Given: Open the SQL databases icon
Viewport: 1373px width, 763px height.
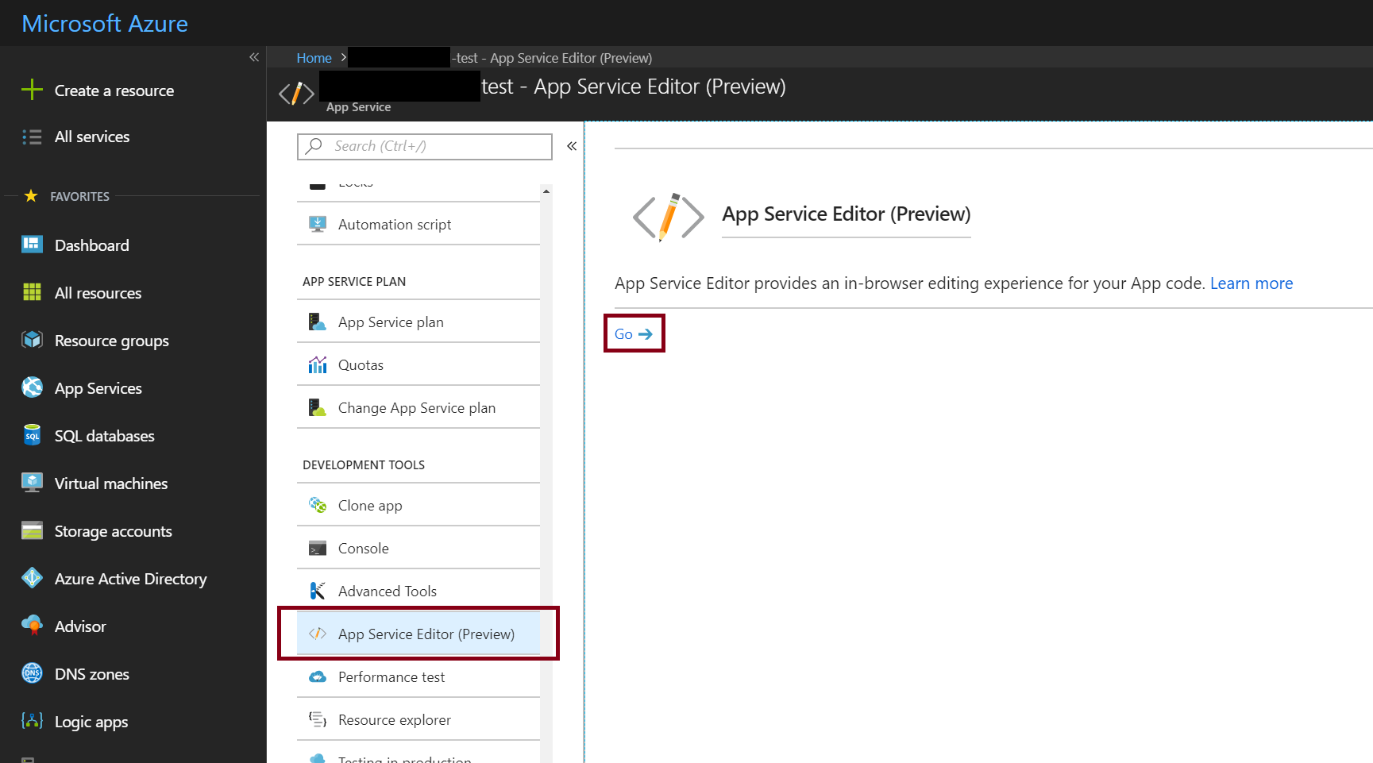Looking at the screenshot, I should coord(32,435).
